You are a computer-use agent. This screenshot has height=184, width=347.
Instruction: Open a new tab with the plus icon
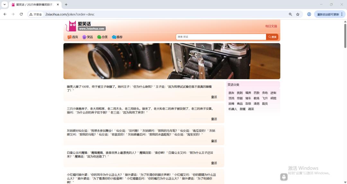click(x=66, y=4)
